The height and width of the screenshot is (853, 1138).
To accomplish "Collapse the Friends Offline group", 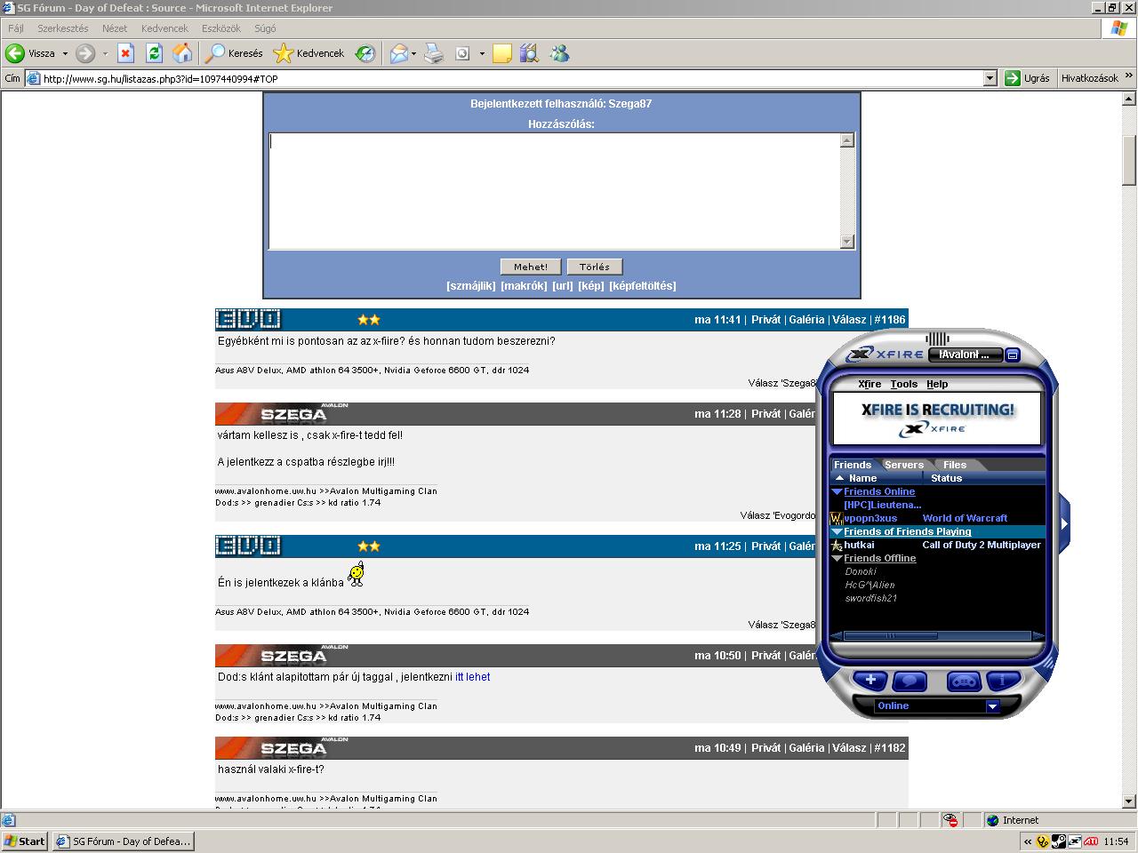I will [837, 558].
